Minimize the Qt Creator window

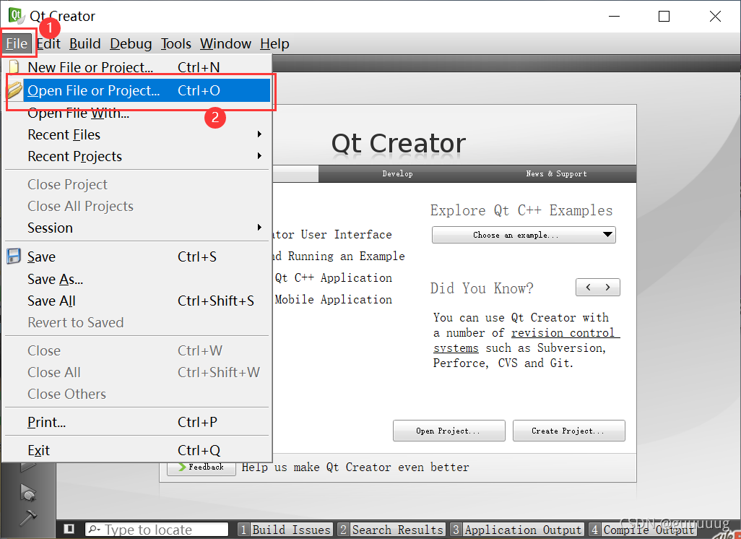614,16
